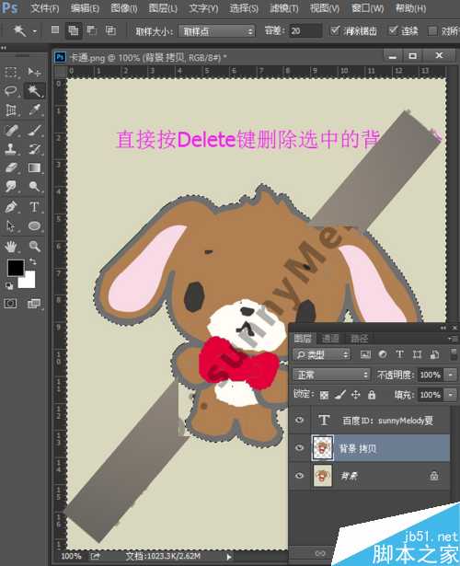The height and width of the screenshot is (566, 460).
Task: Collapse the Layers panel with double arrows
Action: pyautogui.click(x=443, y=328)
